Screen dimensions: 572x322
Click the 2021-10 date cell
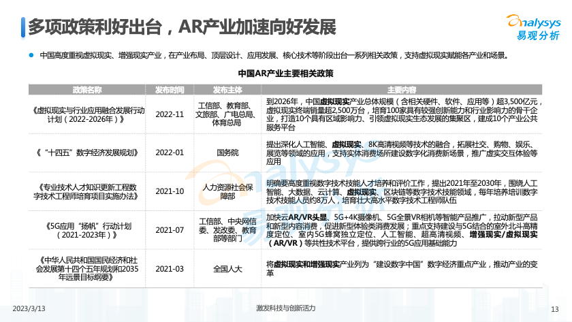[x=170, y=191]
